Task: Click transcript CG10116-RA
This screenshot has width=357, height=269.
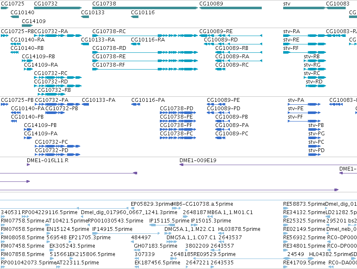Action: pyautogui.click(x=136, y=44)
